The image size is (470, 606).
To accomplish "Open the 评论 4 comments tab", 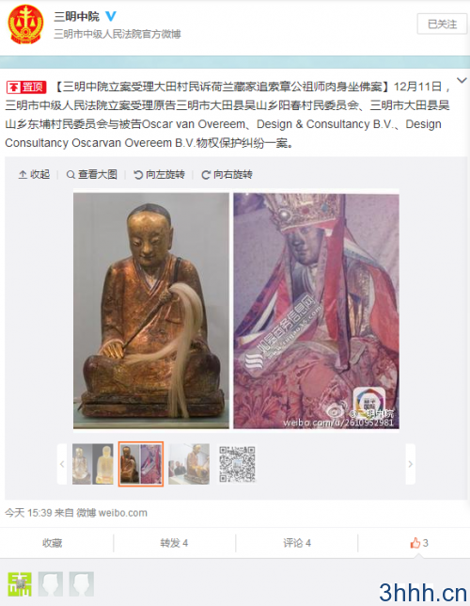I will click(297, 543).
